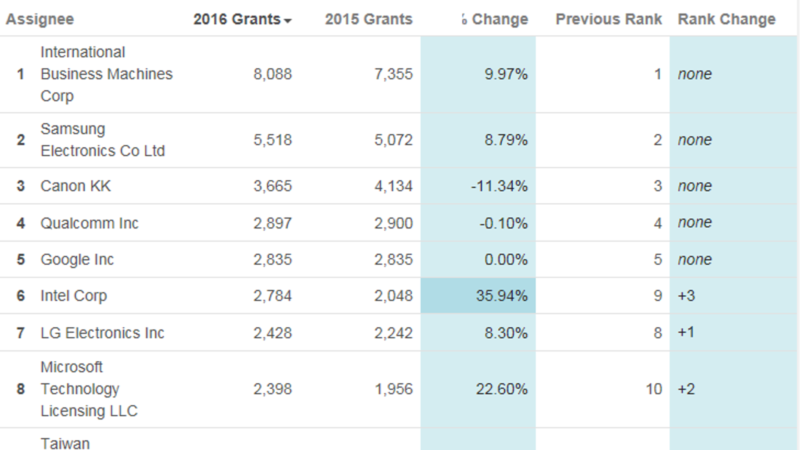Click the partially visible Taiwan assignee name
Screen dimensions: 800x450
point(65,443)
